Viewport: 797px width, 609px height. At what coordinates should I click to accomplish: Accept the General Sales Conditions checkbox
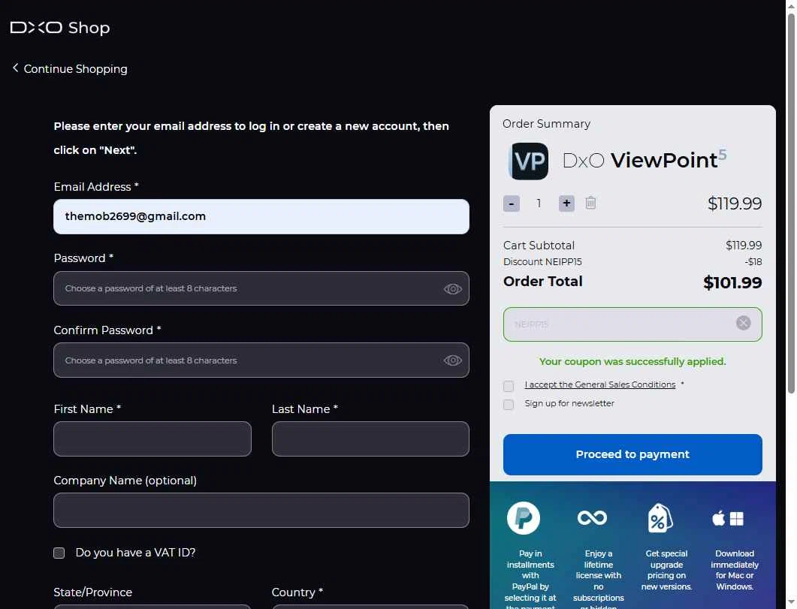point(509,386)
